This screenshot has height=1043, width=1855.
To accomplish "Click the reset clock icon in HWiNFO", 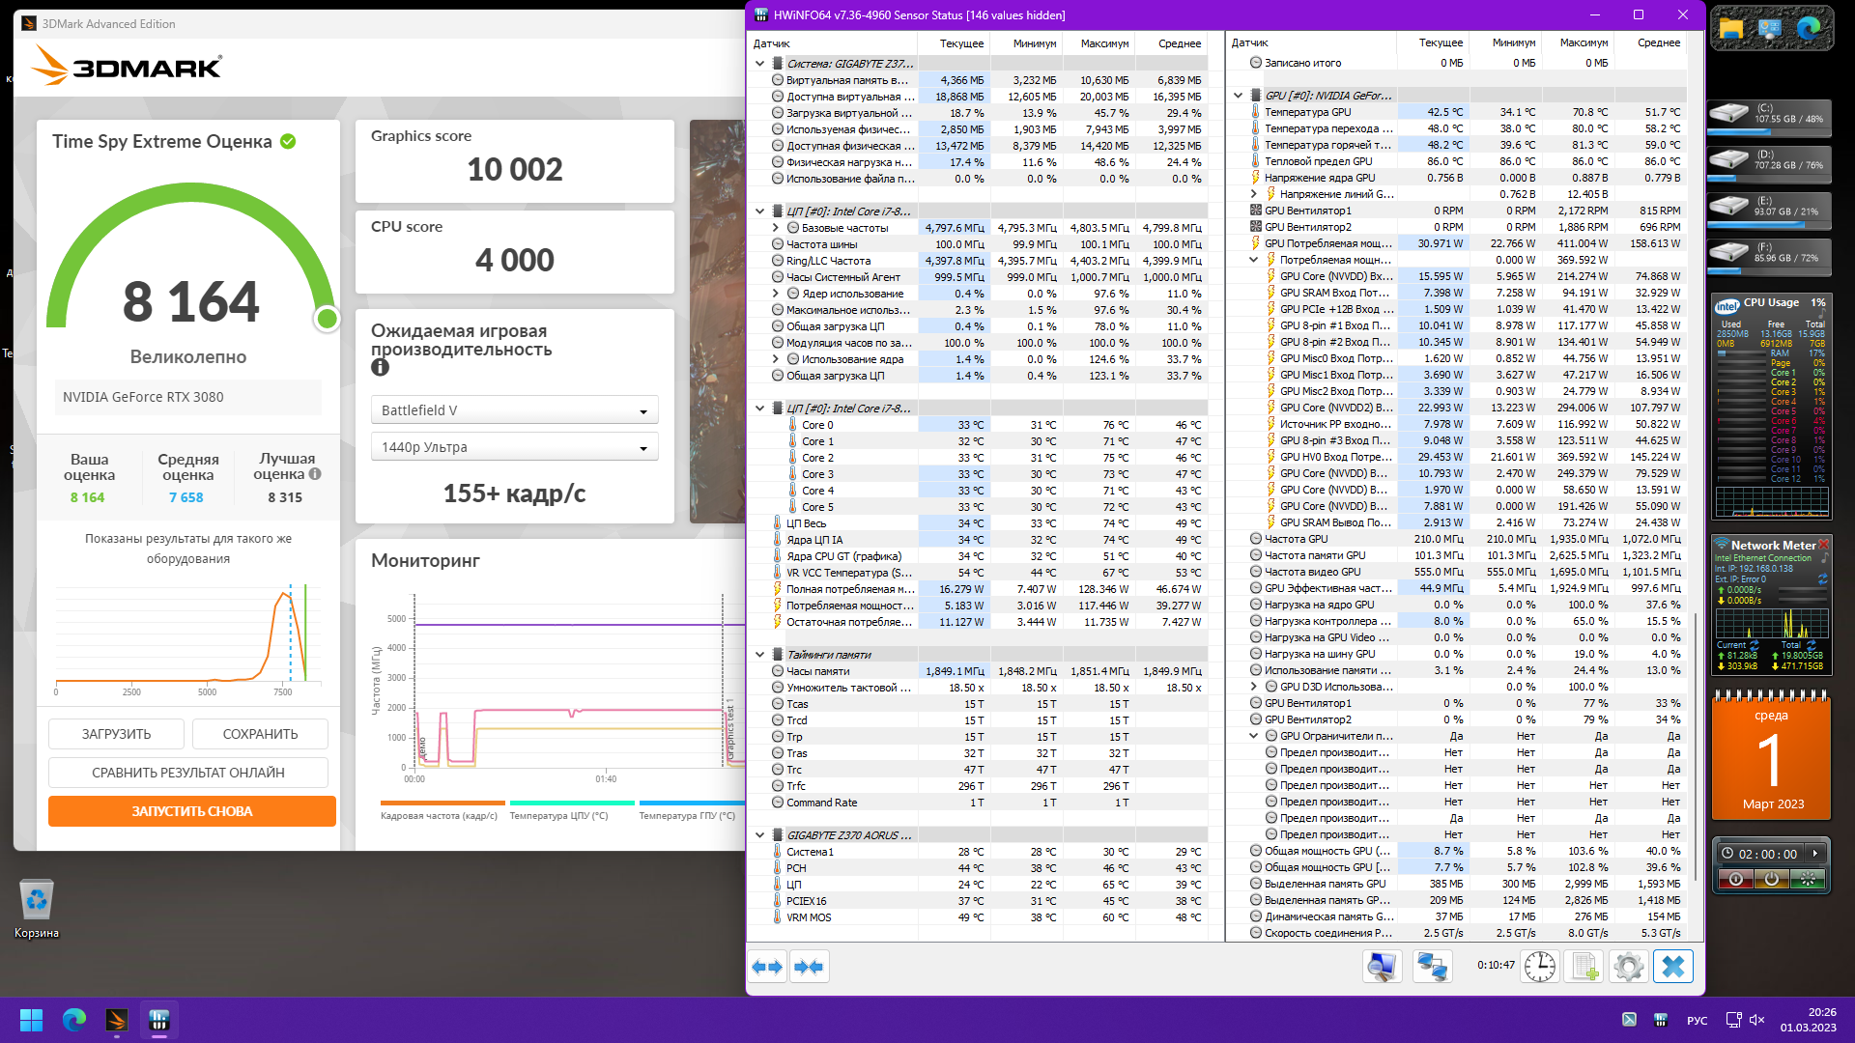I will (1539, 967).
